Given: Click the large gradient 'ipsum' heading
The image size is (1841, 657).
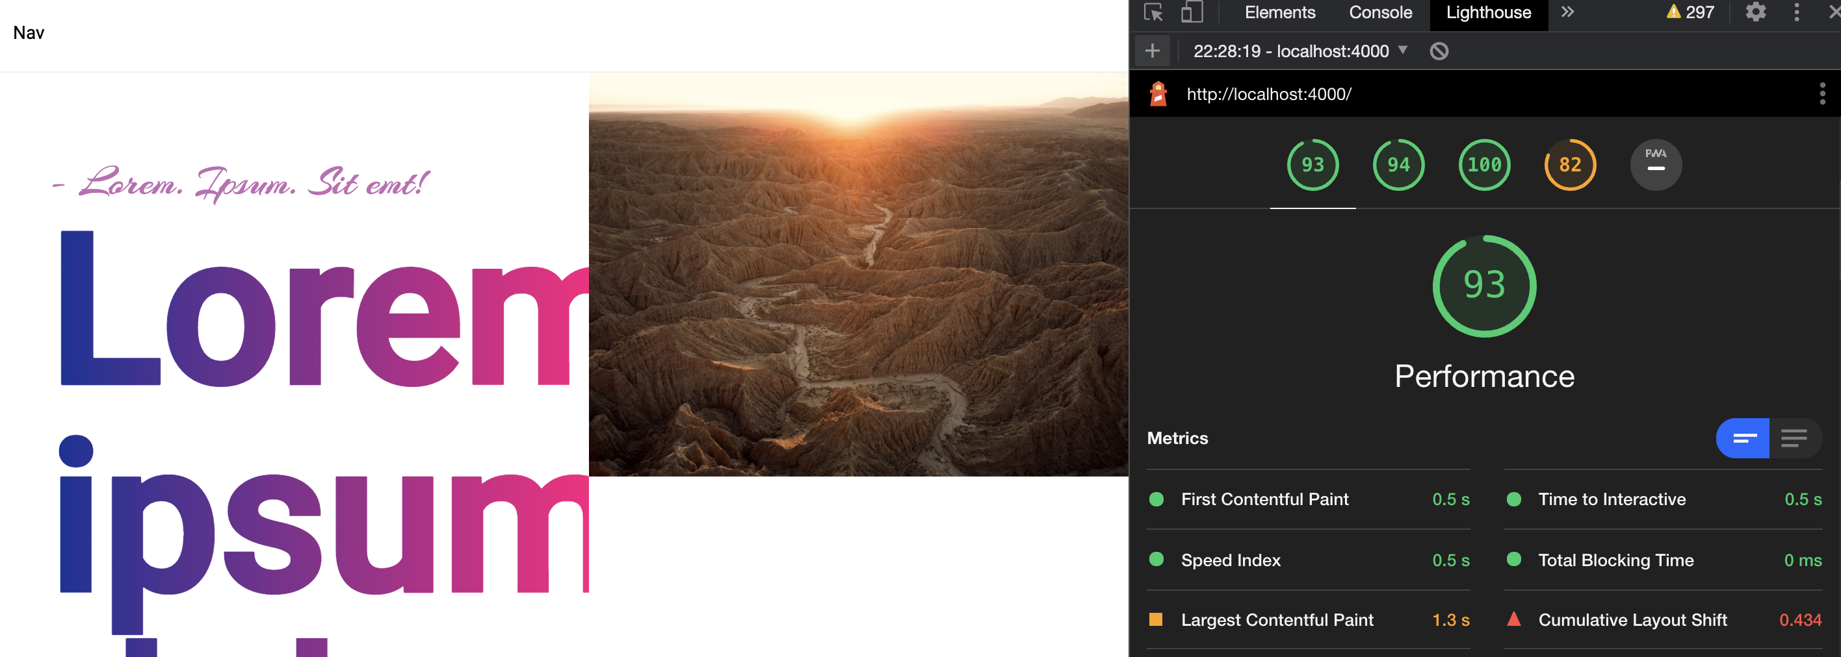Looking at the screenshot, I should (324, 534).
